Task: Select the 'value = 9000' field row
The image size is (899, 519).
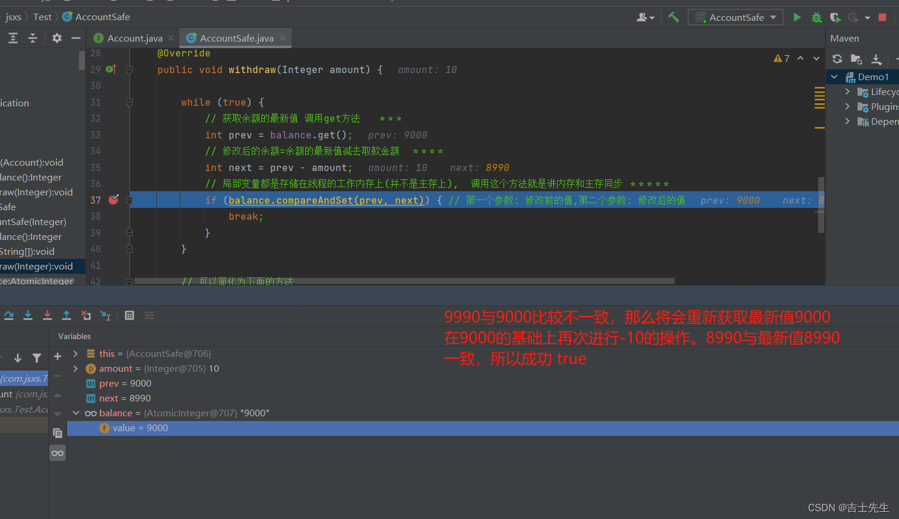Action: coord(483,428)
